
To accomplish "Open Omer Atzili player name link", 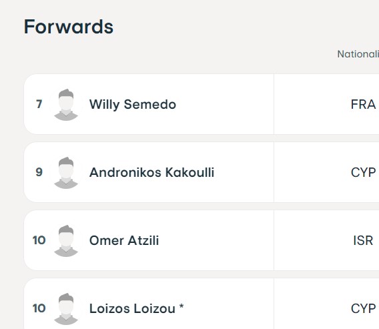I will [124, 240].
